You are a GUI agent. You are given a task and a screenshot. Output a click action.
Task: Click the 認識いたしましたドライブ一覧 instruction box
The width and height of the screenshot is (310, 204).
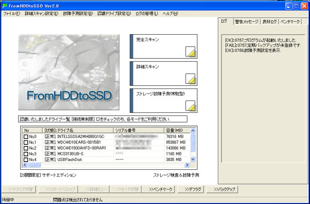tap(103, 119)
